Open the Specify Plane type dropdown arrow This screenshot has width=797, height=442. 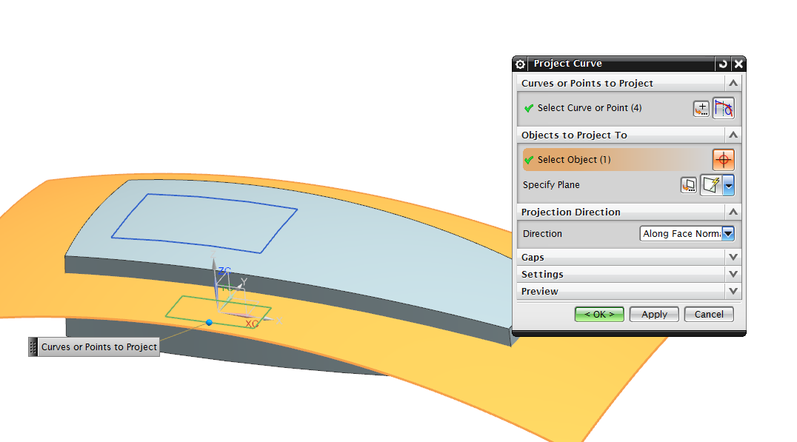(728, 185)
